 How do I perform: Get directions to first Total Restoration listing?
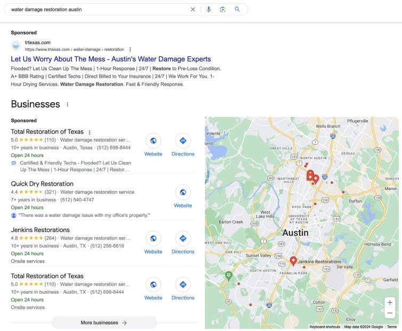pos(183,141)
